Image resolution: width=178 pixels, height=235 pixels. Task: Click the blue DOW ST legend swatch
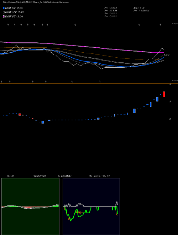pyautogui.click(x=4, y=8)
